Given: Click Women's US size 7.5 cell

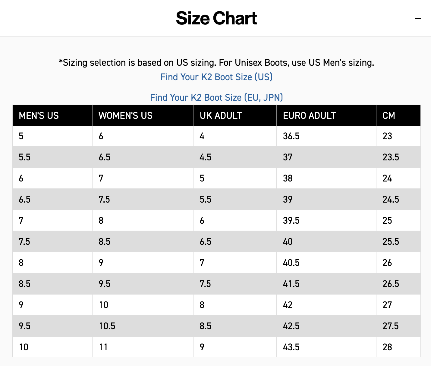Looking at the screenshot, I should 104,199.
